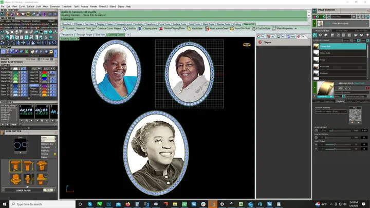Viewport: 370px width, 208px height.
Task: Switch to Side View viewport tab
Action: (x=101, y=35)
